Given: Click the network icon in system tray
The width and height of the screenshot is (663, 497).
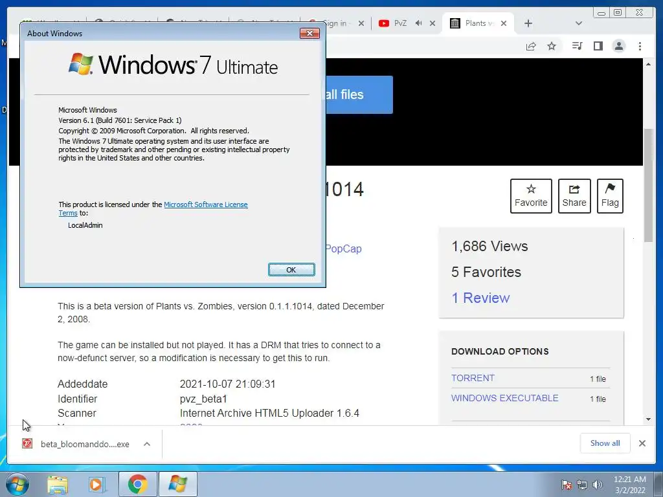Looking at the screenshot, I should [582, 485].
